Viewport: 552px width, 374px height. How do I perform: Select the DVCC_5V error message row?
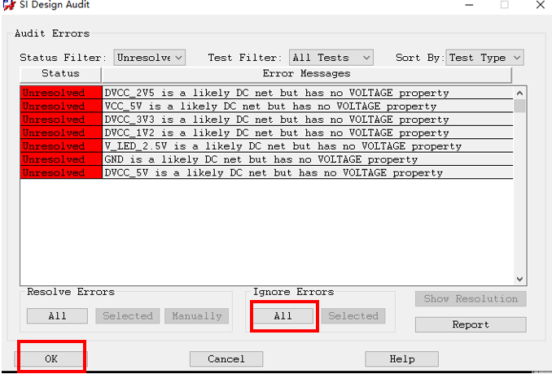coord(308,173)
